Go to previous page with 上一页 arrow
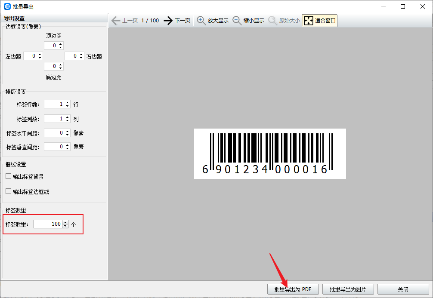The height and width of the screenshot is (298, 433). tap(124, 20)
